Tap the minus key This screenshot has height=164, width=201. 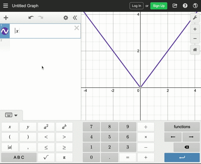(x=146, y=147)
